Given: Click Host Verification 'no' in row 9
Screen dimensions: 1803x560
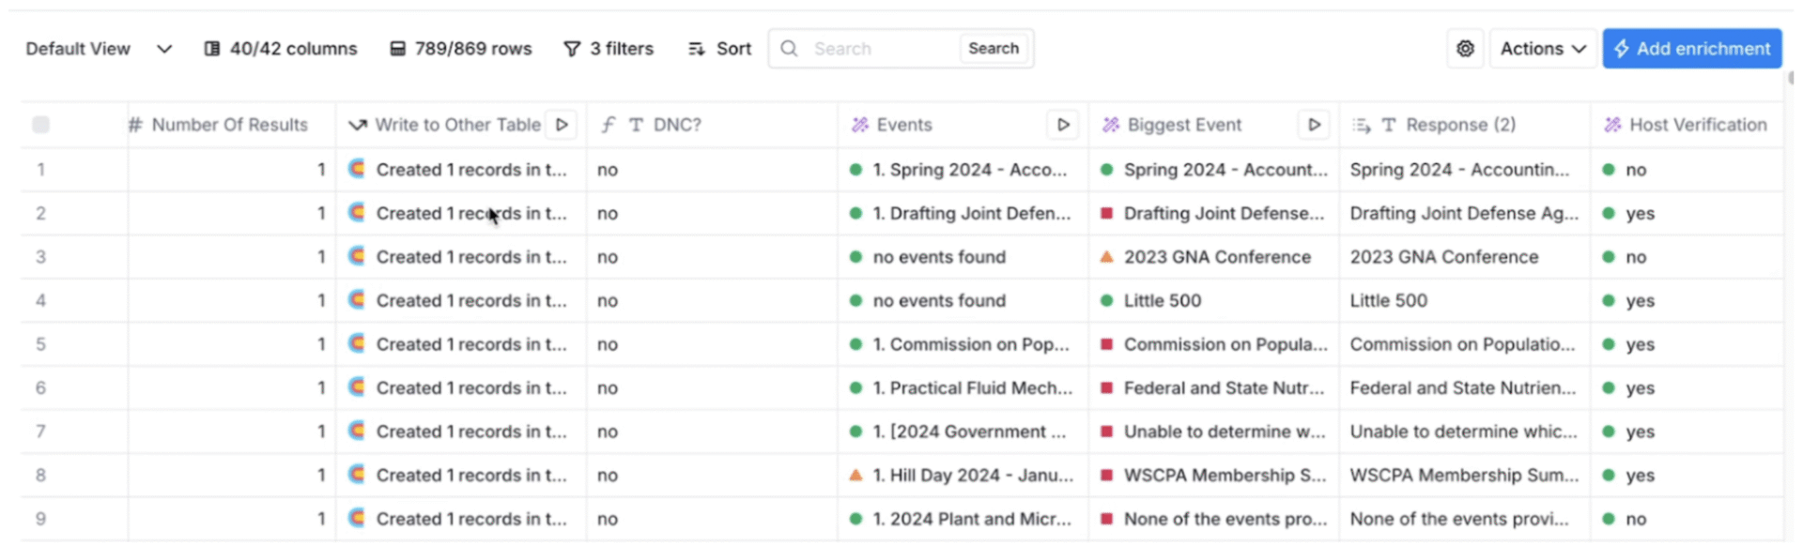Looking at the screenshot, I should point(1687,519).
